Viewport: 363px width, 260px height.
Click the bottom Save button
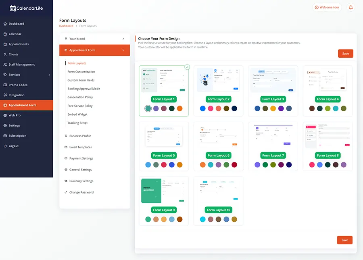tap(345, 240)
